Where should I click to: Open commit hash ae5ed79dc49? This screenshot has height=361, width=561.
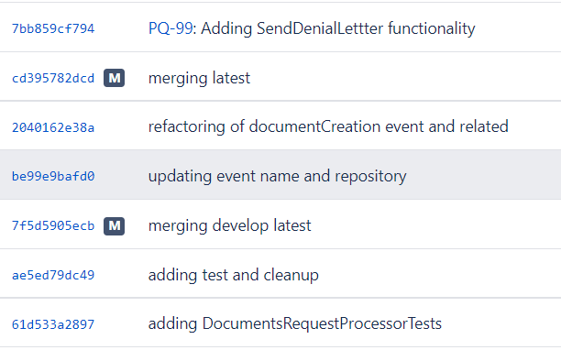pos(53,275)
